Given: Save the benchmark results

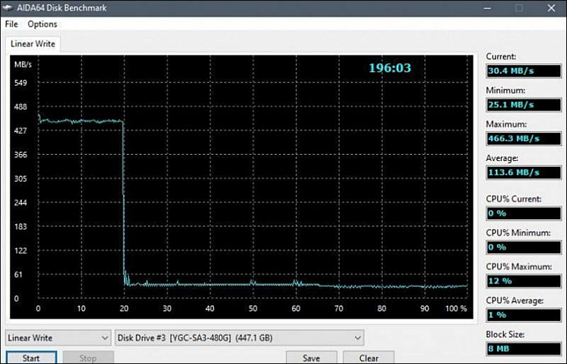Looking at the screenshot, I should (311, 358).
